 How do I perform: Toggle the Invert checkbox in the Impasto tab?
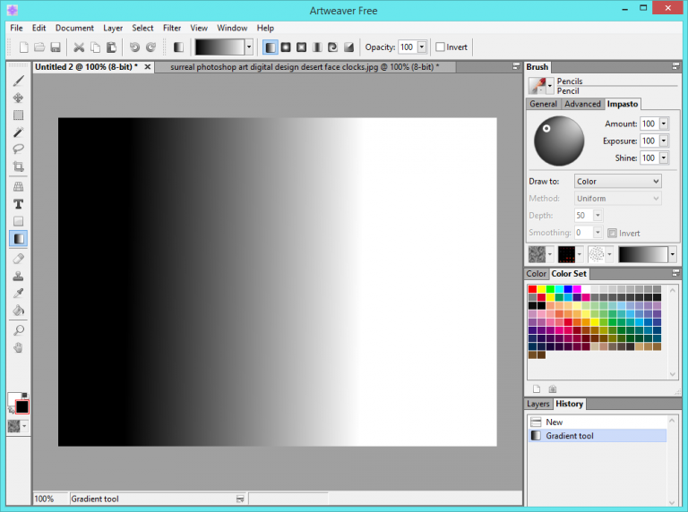click(x=613, y=233)
